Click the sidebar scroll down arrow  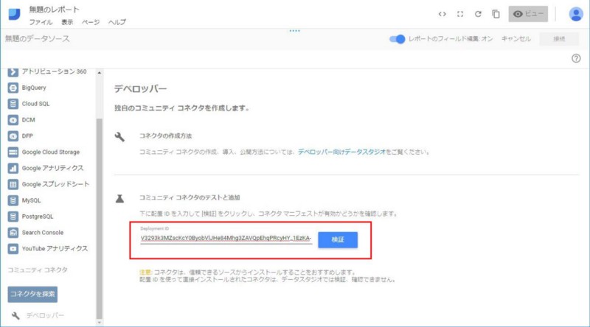tap(100, 323)
